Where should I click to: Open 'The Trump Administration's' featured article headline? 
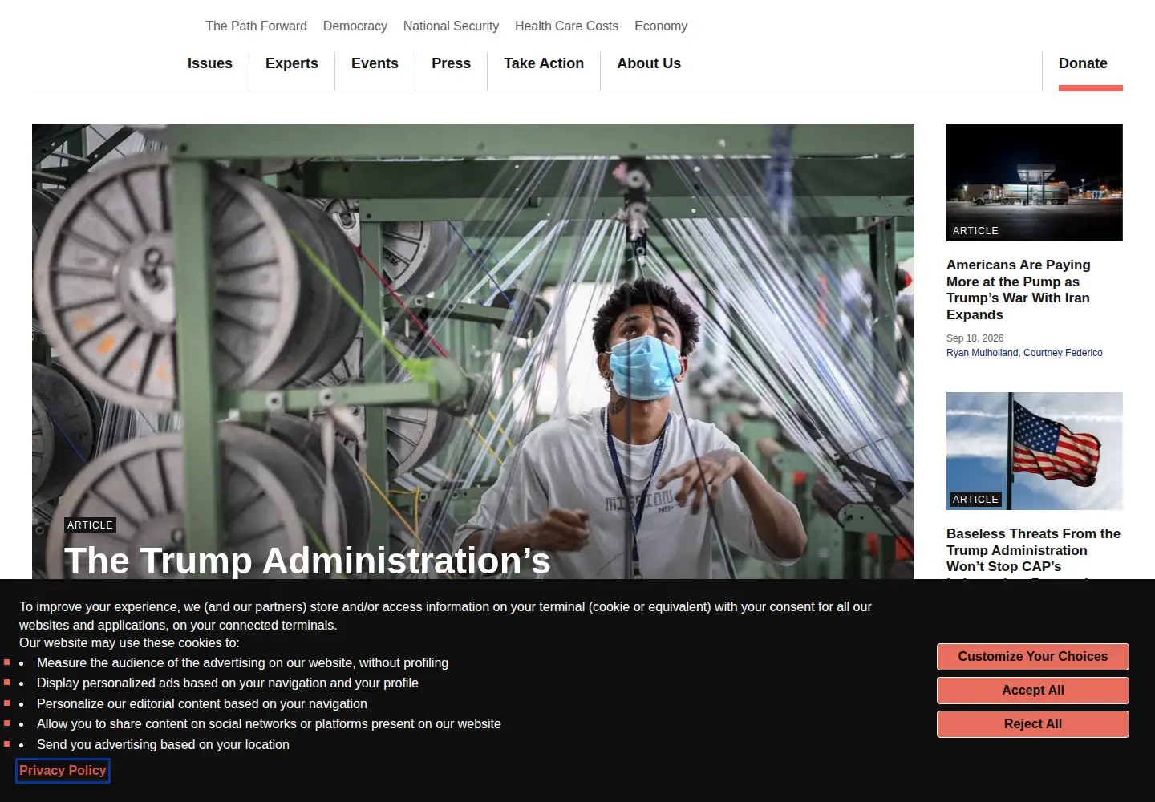click(307, 561)
